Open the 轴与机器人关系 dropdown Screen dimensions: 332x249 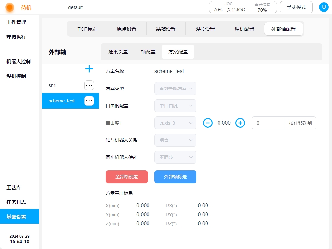(175, 140)
